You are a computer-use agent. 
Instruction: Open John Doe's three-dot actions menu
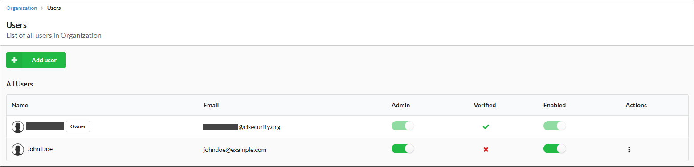tap(629, 150)
